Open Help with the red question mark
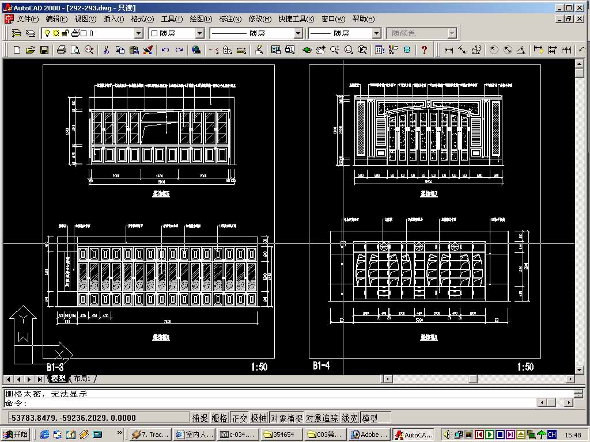Viewport: 590px width, 442px height. pos(425,50)
